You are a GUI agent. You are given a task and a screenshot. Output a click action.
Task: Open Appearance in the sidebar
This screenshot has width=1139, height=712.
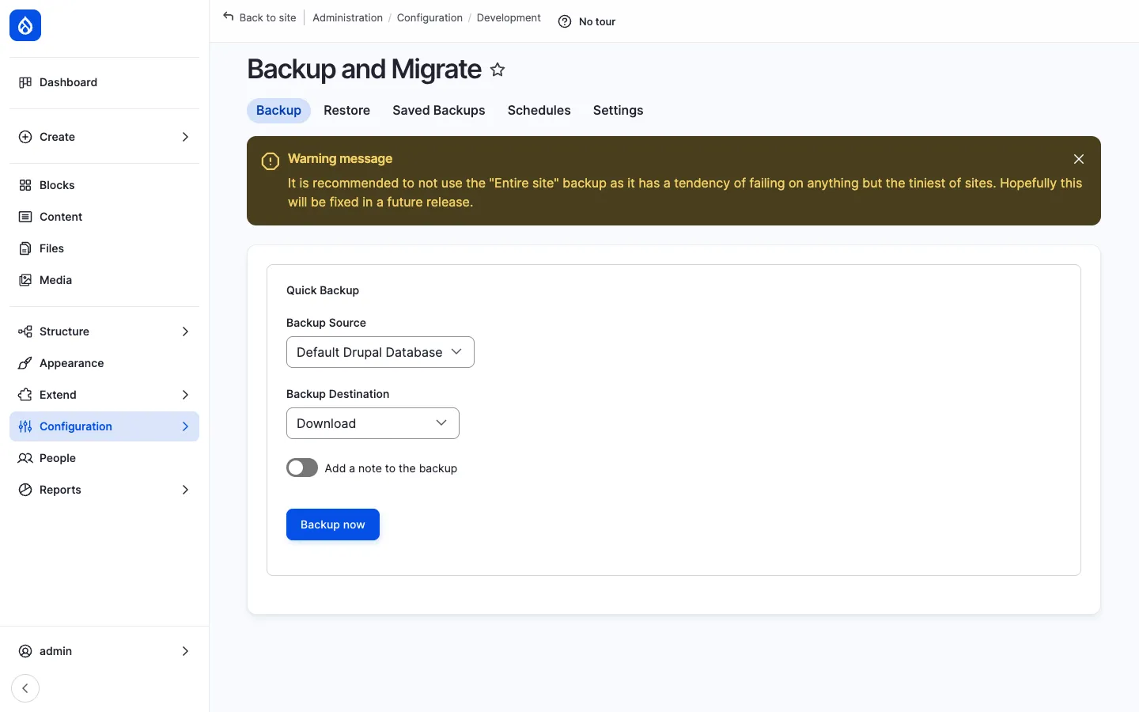point(104,363)
